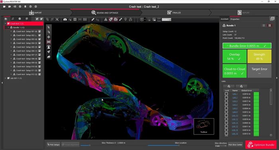Go to the Report stage
Viewport: 279px width, 150px height.
[x=244, y=13]
